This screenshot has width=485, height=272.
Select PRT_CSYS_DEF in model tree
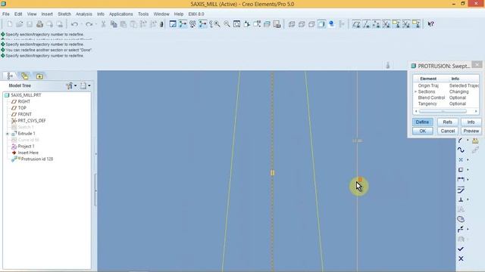pyautogui.click(x=32, y=121)
